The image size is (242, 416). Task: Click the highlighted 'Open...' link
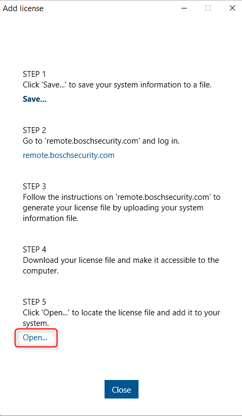click(x=35, y=338)
